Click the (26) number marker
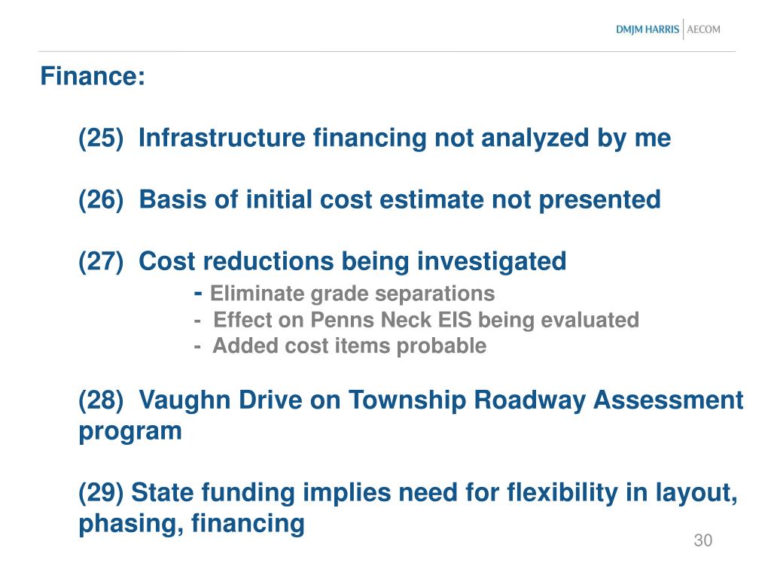771x578 pixels. [x=101, y=200]
